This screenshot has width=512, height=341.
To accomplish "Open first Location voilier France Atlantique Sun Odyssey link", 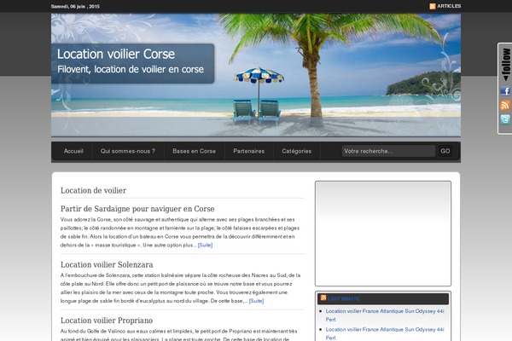I will (x=385, y=315).
